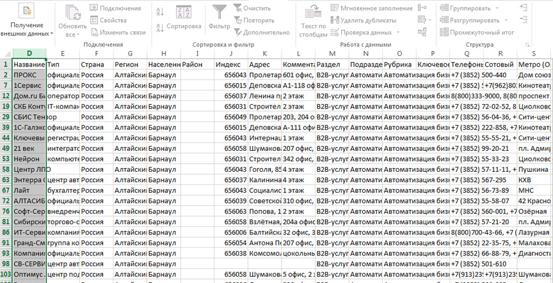Open the Получение внешних данных menu

pos(27,20)
